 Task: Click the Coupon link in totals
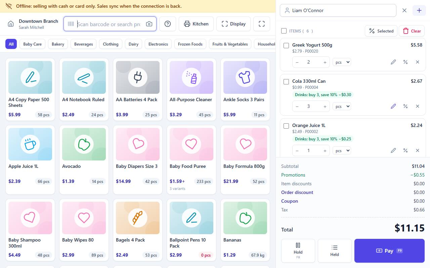click(290, 201)
